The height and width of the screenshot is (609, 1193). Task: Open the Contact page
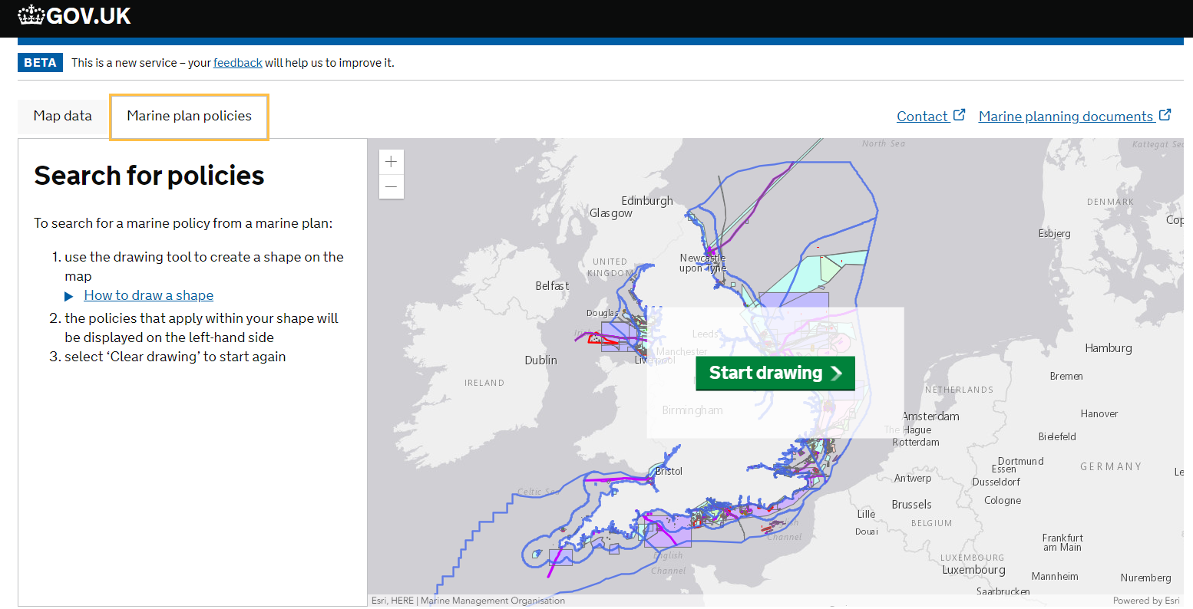pos(922,116)
